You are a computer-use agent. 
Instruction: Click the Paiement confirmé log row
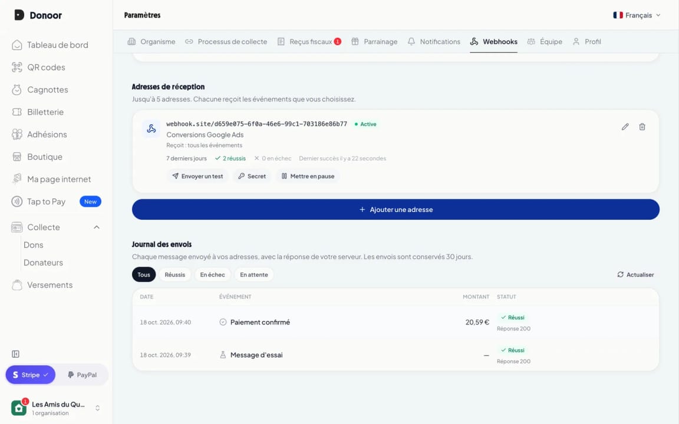tap(396, 322)
